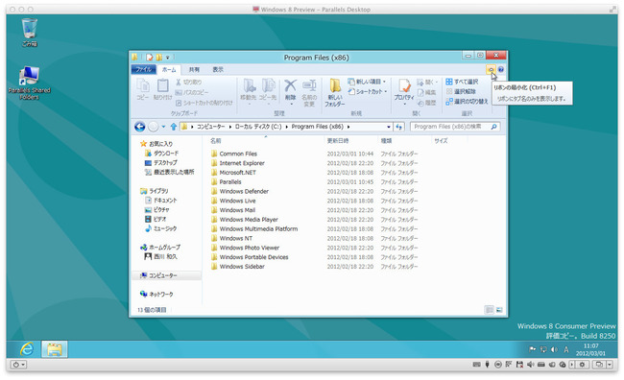Switch to large icons view in status bar
624x380 pixels.
(x=499, y=310)
